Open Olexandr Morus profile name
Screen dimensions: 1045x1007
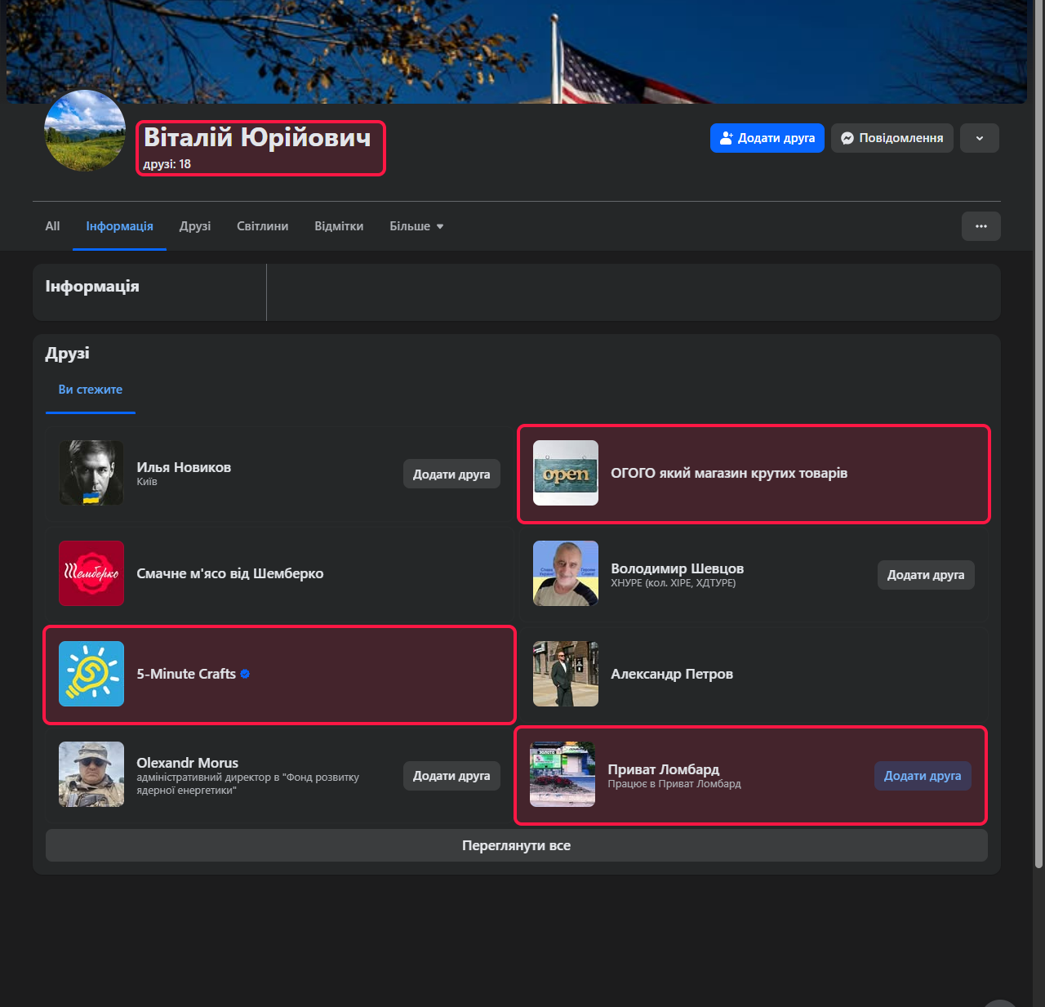click(188, 763)
